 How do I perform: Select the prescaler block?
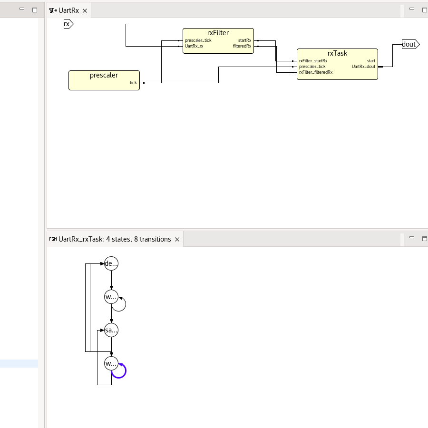[x=104, y=80]
